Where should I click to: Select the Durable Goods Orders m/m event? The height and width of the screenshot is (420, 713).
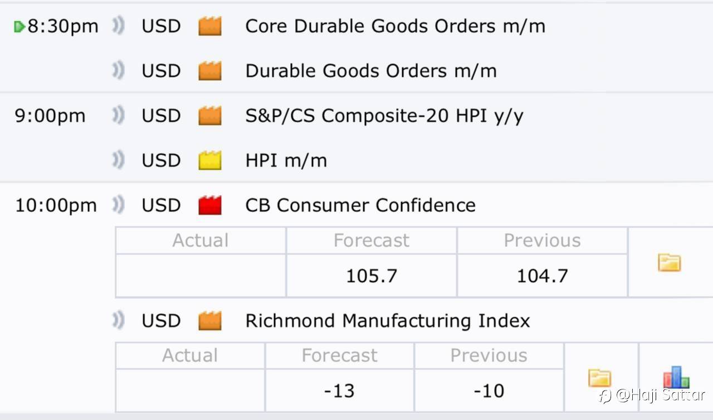371,71
